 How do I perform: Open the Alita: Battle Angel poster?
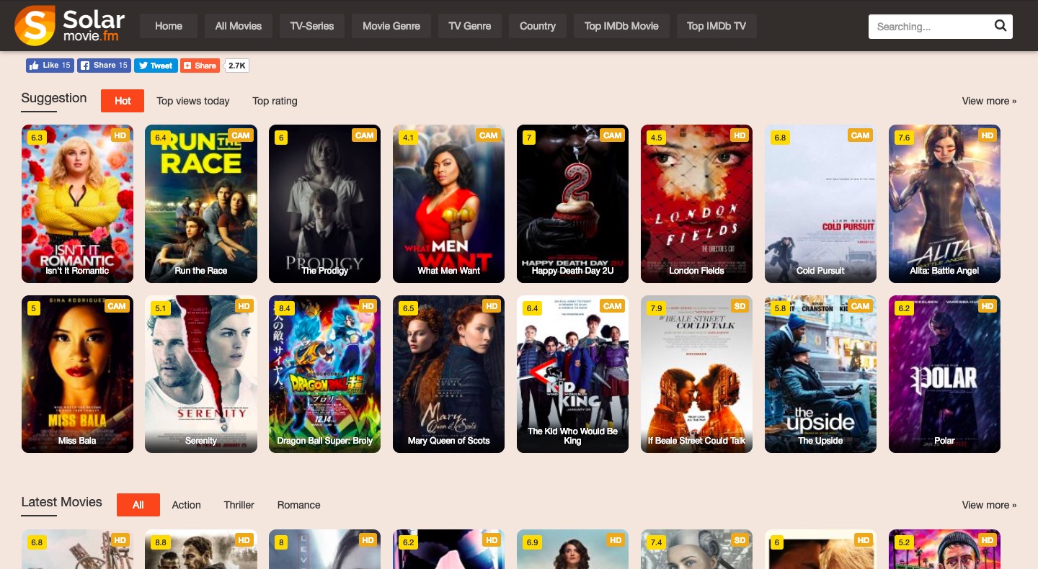coord(944,204)
